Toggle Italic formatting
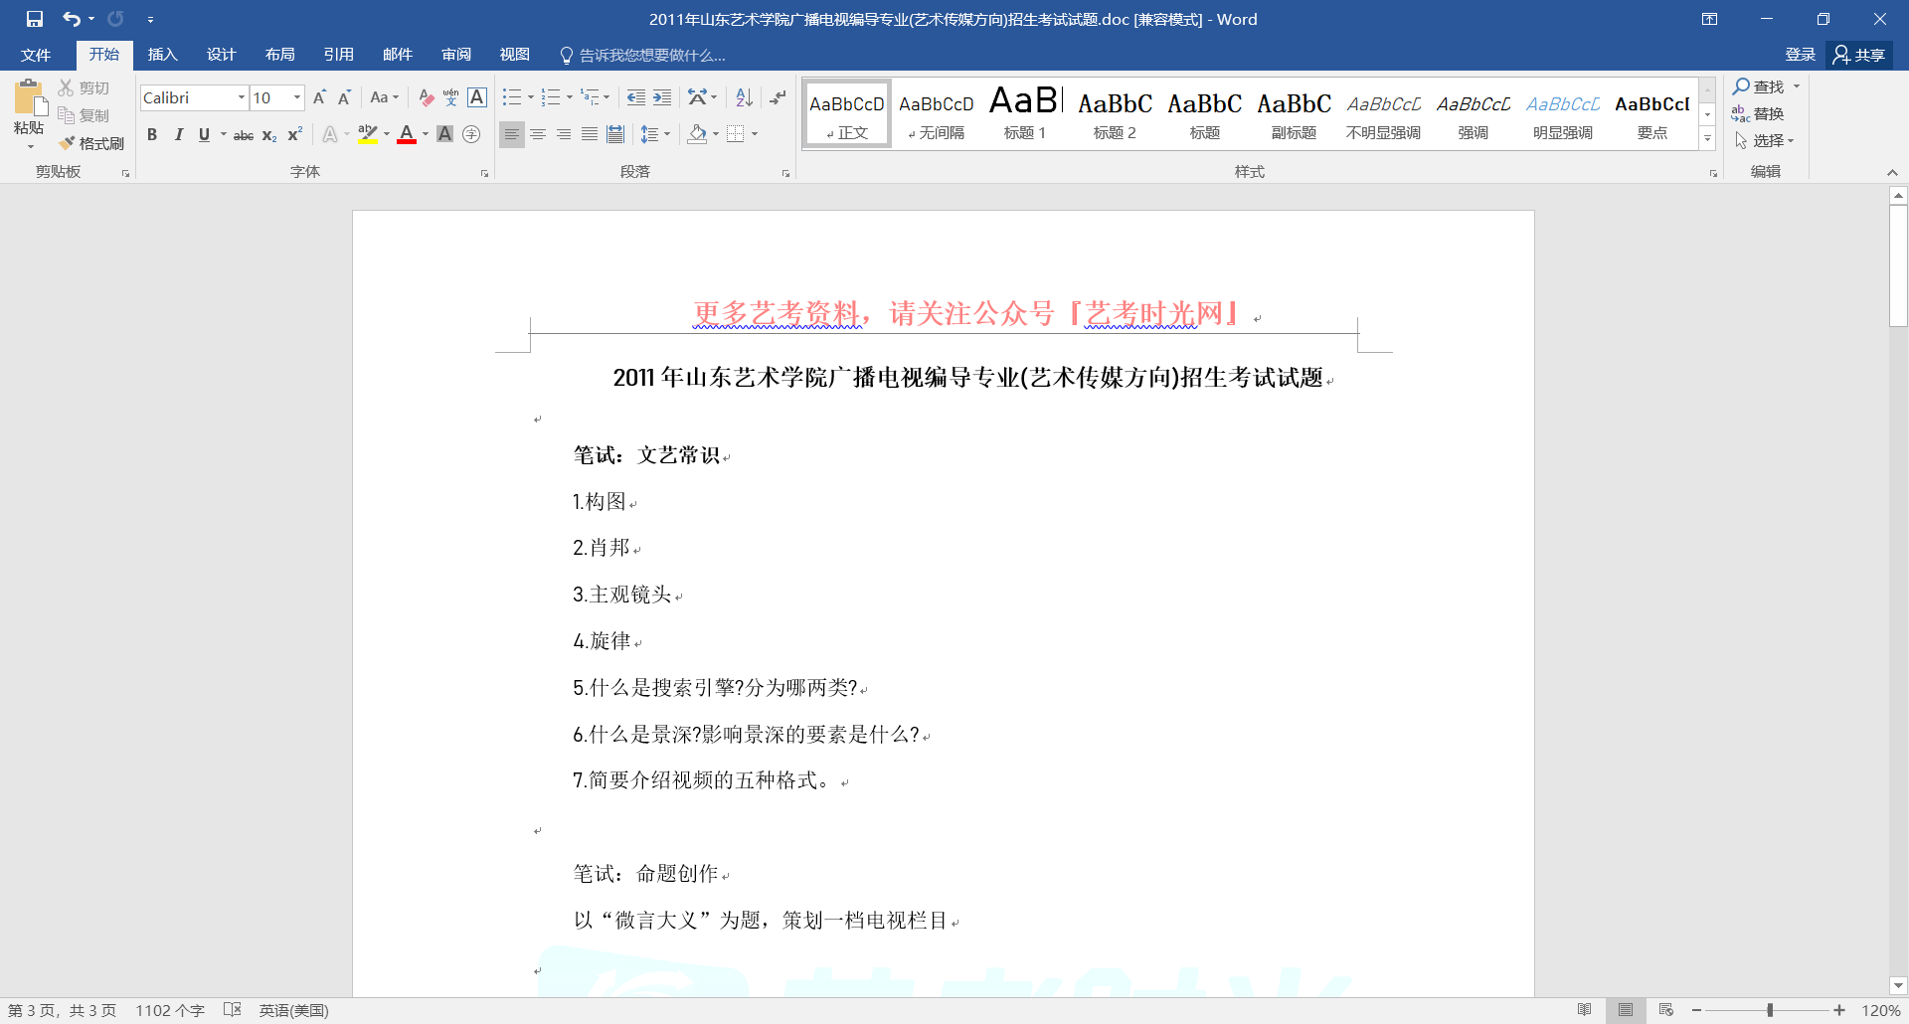Viewport: 1909px width, 1024px height. point(178,134)
